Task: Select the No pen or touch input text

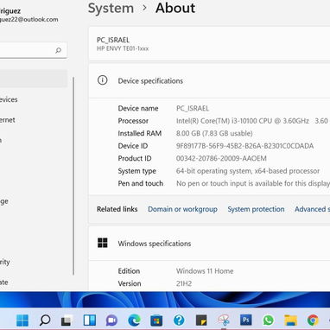Action: tap(253, 183)
